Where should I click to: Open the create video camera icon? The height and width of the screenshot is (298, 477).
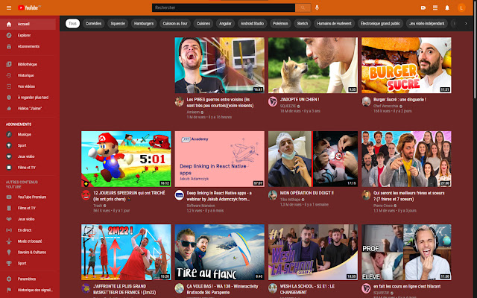pos(423,7)
